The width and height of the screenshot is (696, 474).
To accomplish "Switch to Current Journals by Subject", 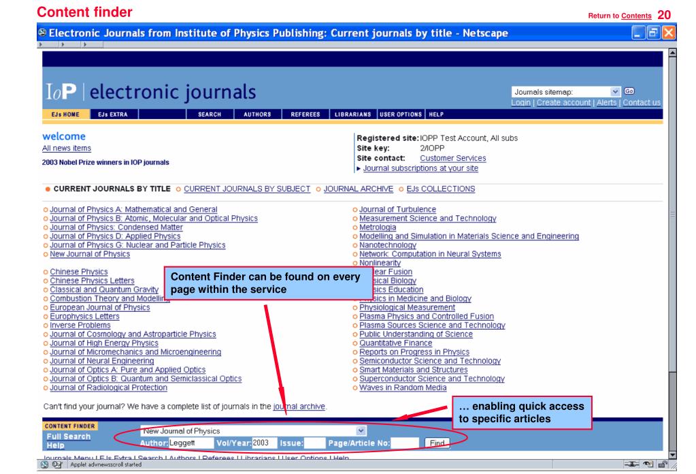I will pos(247,189).
